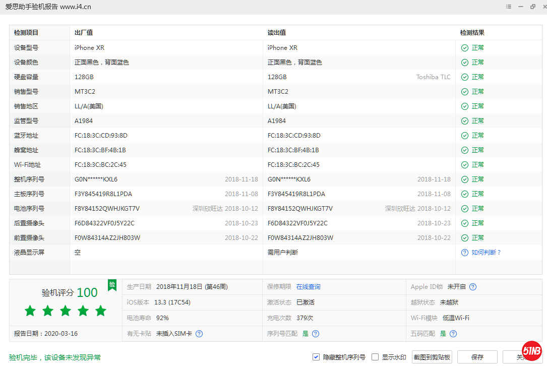Click the 截图到剪贴板 button

(432, 356)
